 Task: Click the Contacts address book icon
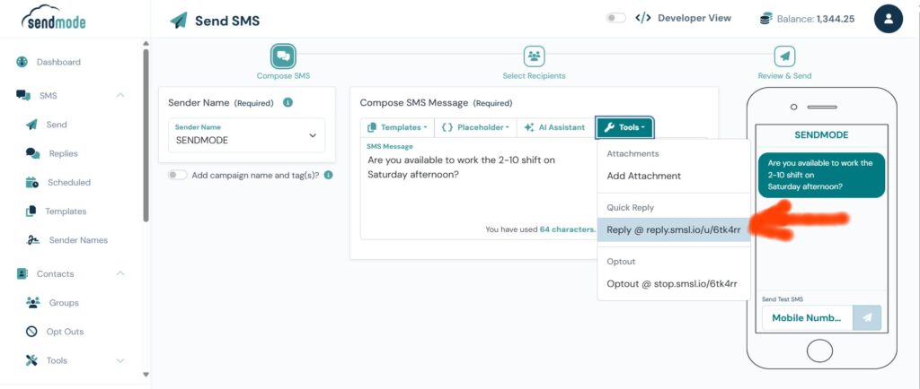[x=22, y=273]
